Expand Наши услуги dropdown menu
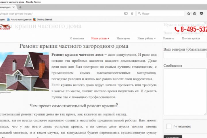Image resolution: width=207 pixels, height=138 pixels. tap(100, 39)
